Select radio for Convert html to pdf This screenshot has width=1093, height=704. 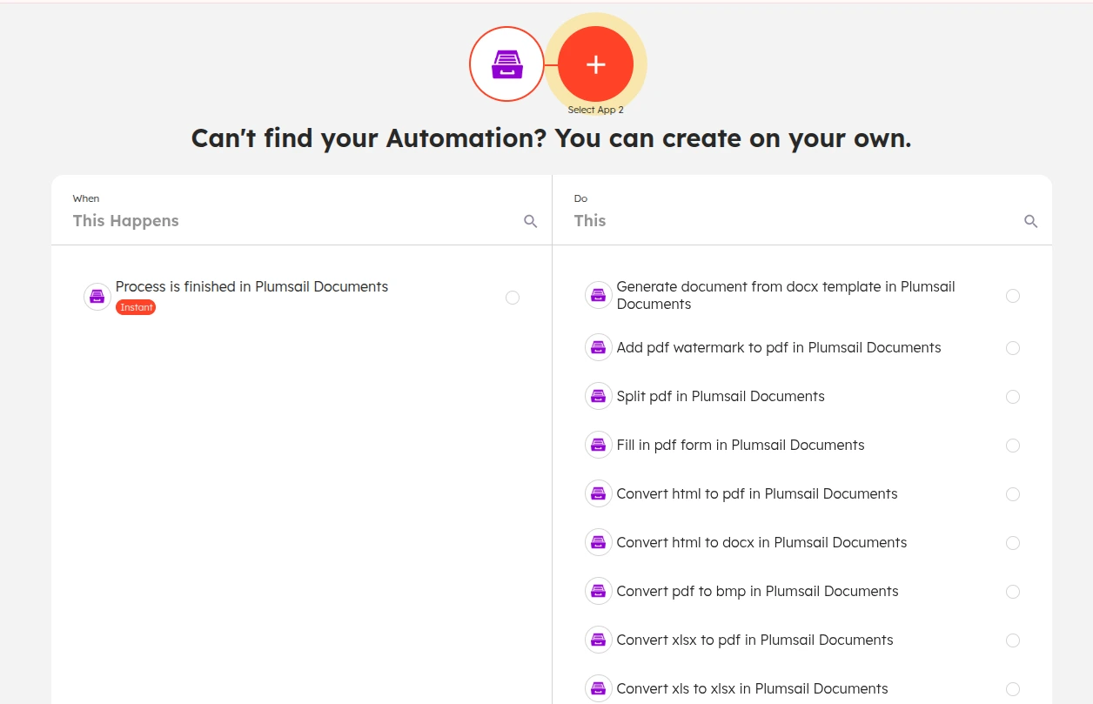click(x=1013, y=494)
